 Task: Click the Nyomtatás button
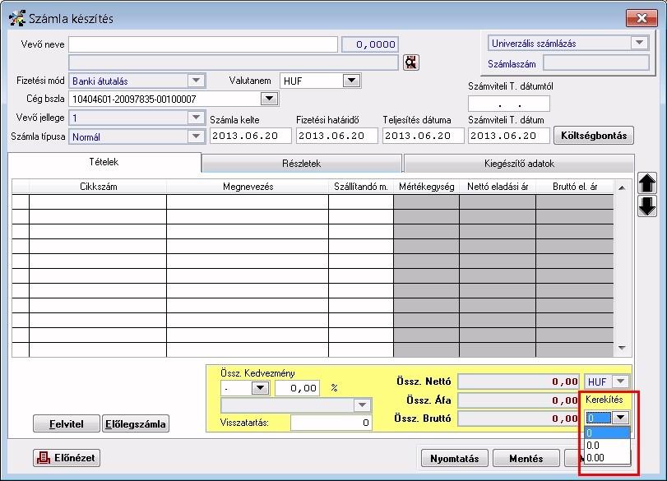(454, 459)
